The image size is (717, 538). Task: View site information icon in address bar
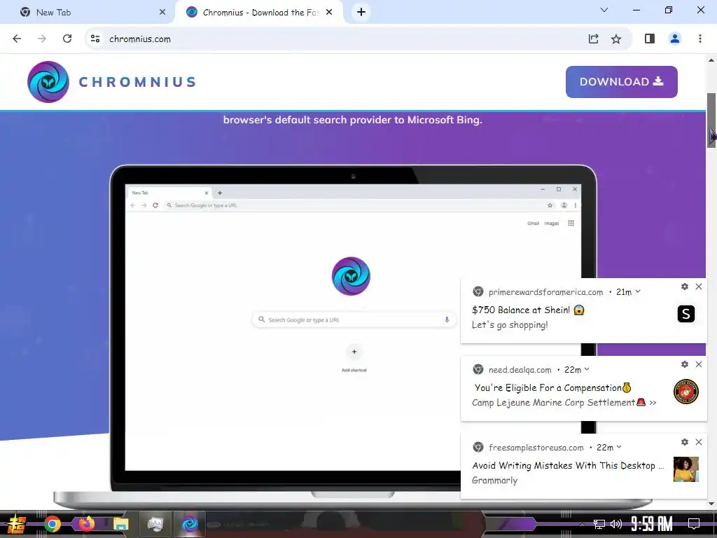95,39
